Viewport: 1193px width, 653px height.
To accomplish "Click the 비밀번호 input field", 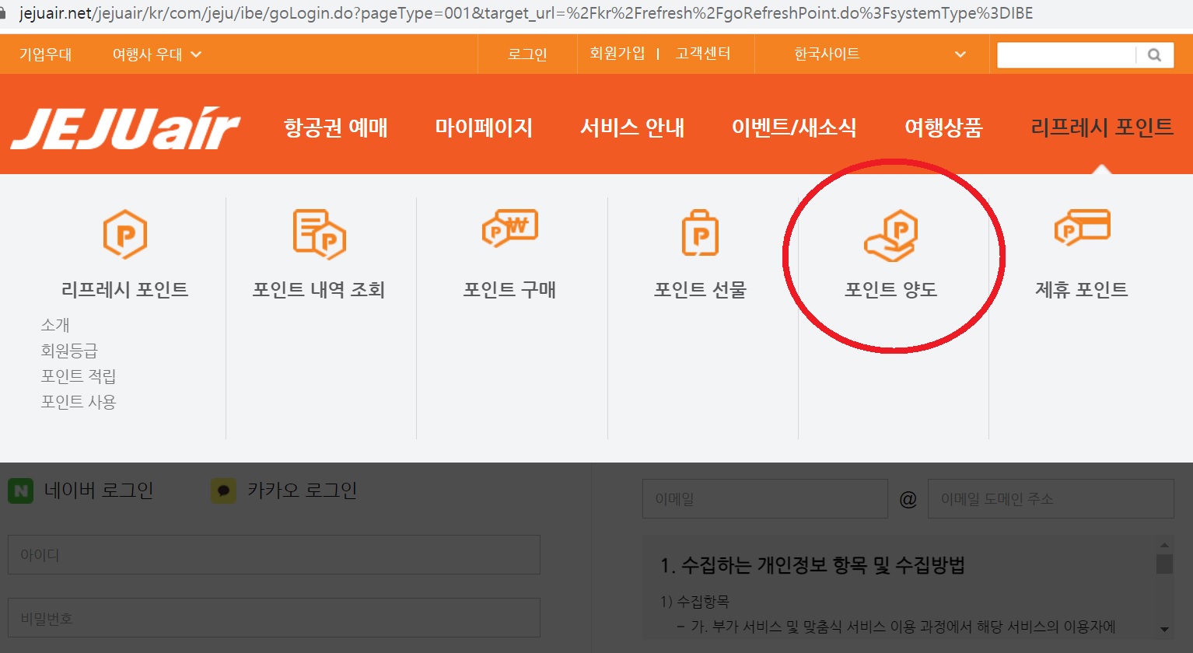I will (274, 618).
